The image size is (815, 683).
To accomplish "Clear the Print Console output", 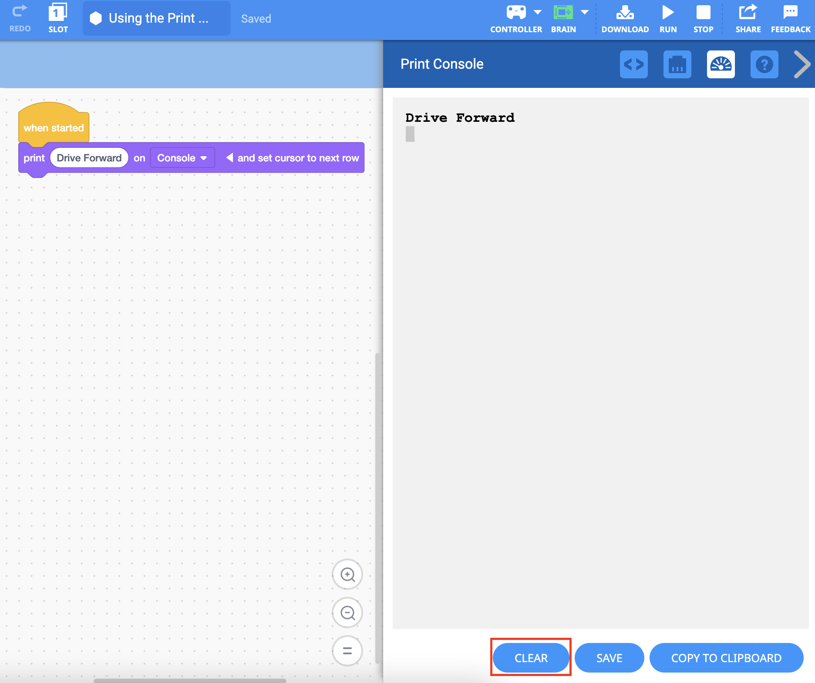I will pyautogui.click(x=531, y=658).
